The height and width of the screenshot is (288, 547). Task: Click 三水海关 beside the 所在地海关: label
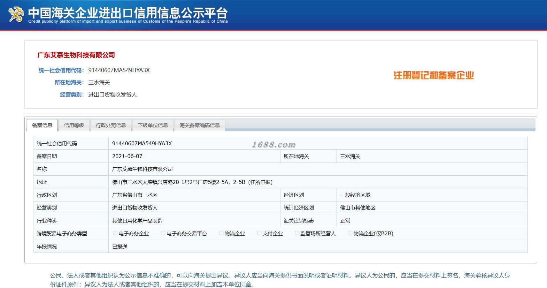coord(99,82)
